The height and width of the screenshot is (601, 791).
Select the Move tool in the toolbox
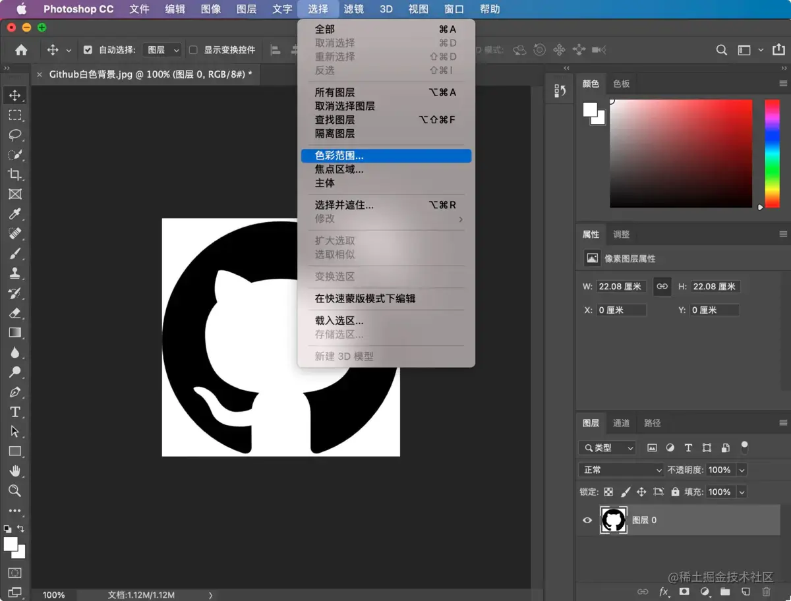[15, 96]
